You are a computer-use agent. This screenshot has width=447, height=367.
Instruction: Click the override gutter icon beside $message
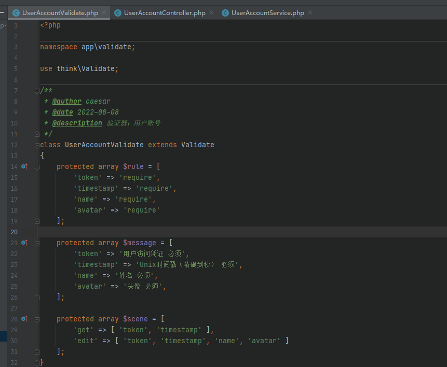(x=24, y=243)
